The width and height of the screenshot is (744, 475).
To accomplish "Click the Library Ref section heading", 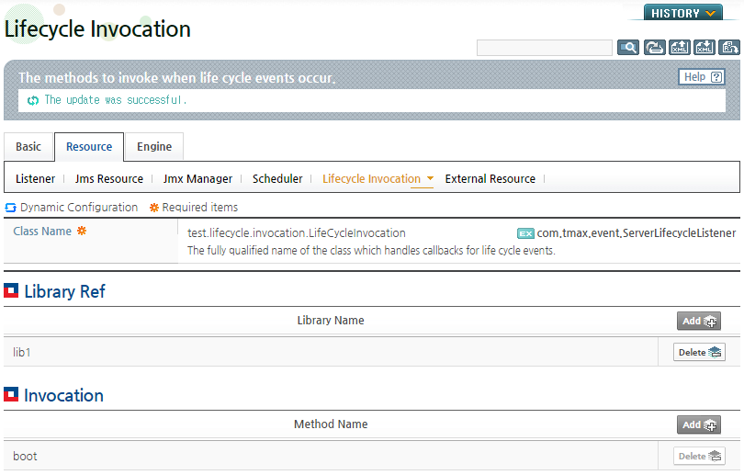I will click(x=64, y=291).
